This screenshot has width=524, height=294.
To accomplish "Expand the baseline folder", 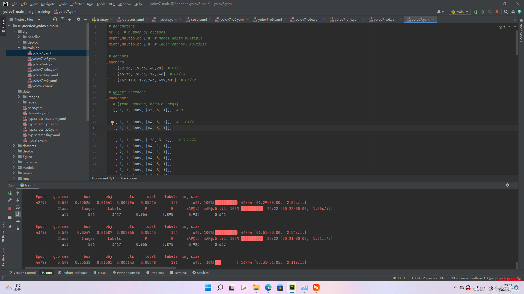I will pyautogui.click(x=19, y=37).
